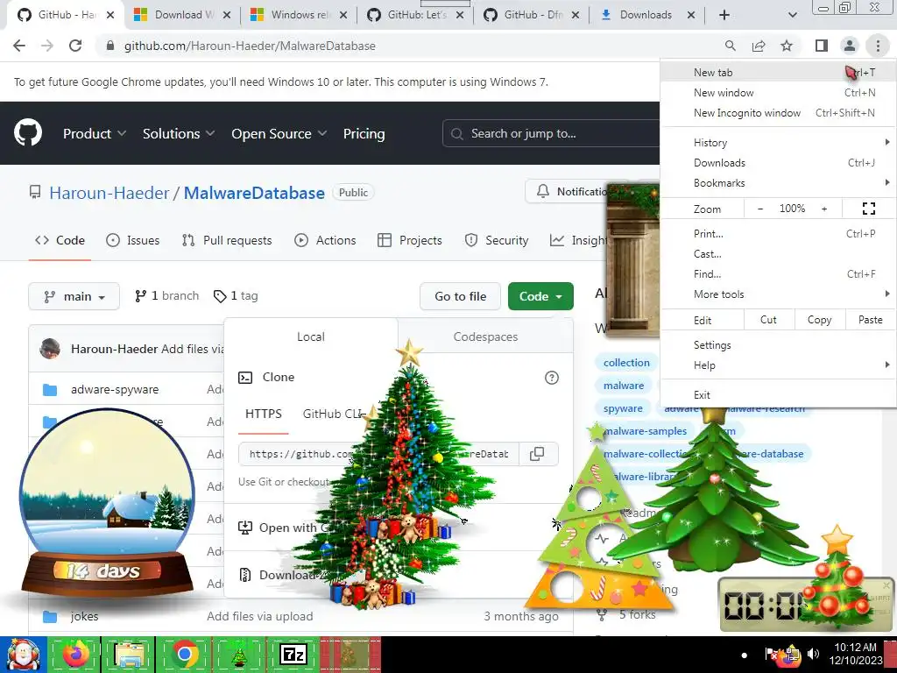Open the Issues repository tab
Image resolution: width=897 pixels, height=673 pixels.
[x=133, y=240]
